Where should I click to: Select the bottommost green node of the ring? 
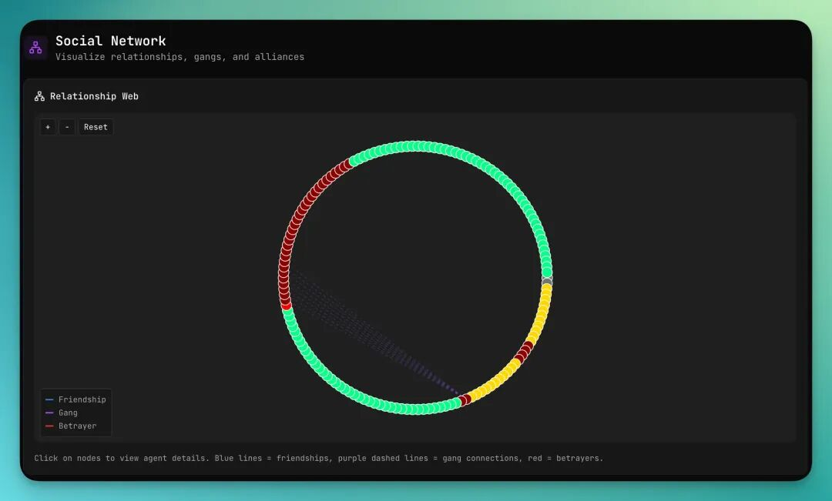tap(415, 409)
